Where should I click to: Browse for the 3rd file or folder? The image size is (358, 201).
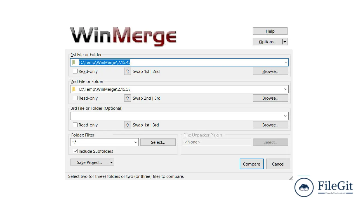[x=270, y=125]
